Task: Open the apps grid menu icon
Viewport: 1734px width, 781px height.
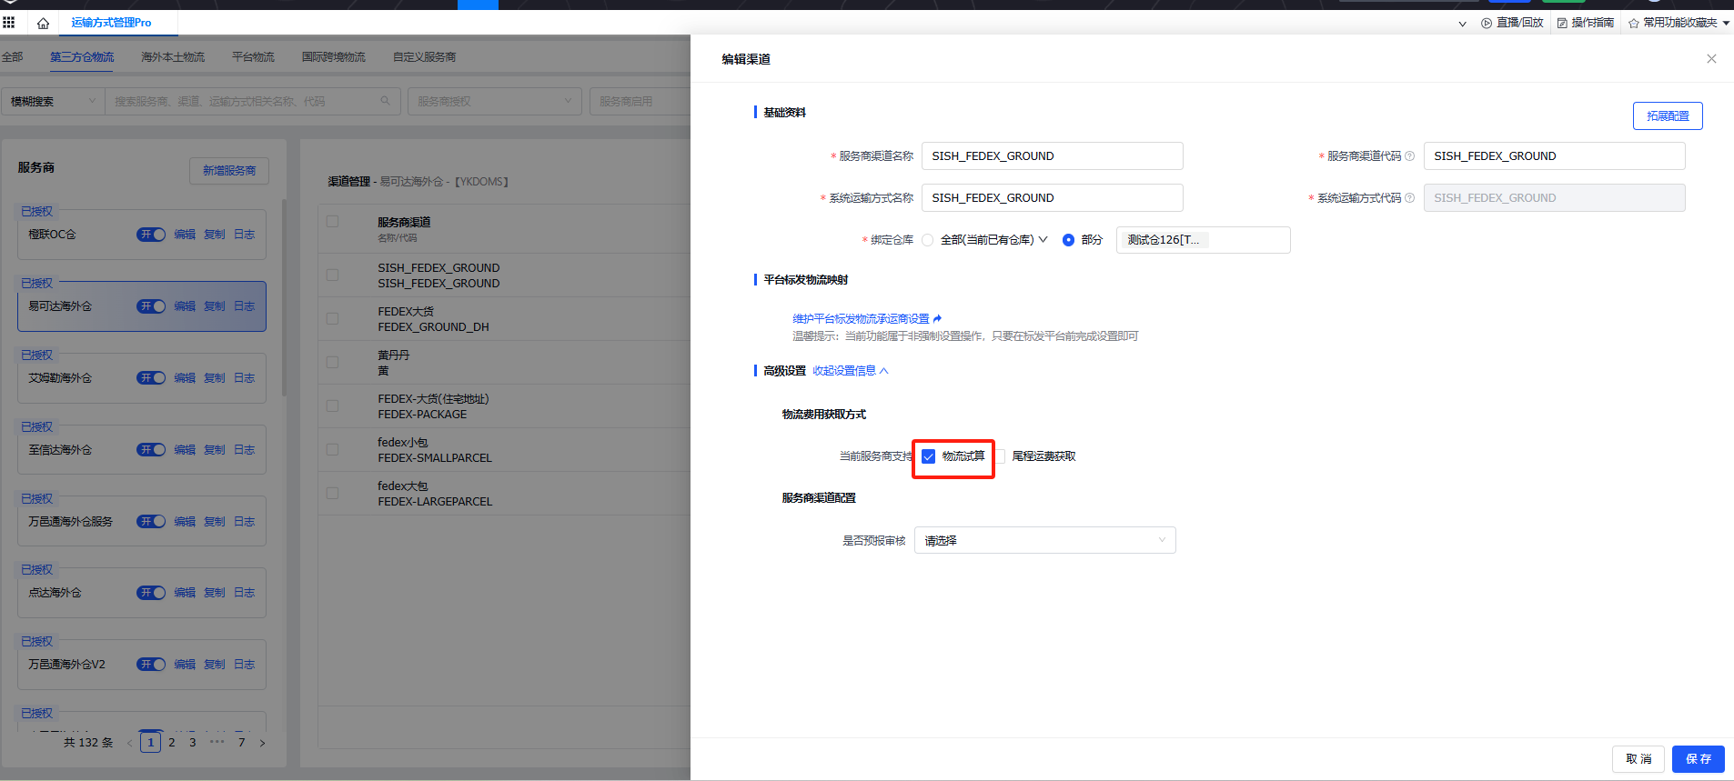Action: coord(9,23)
